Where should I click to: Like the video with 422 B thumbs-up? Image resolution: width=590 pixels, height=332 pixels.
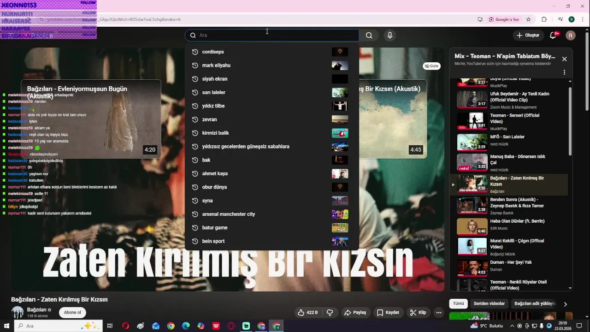tap(307, 313)
